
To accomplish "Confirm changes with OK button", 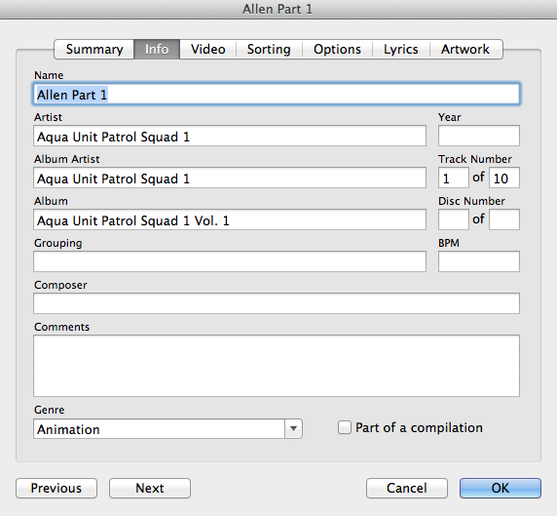I will [501, 488].
